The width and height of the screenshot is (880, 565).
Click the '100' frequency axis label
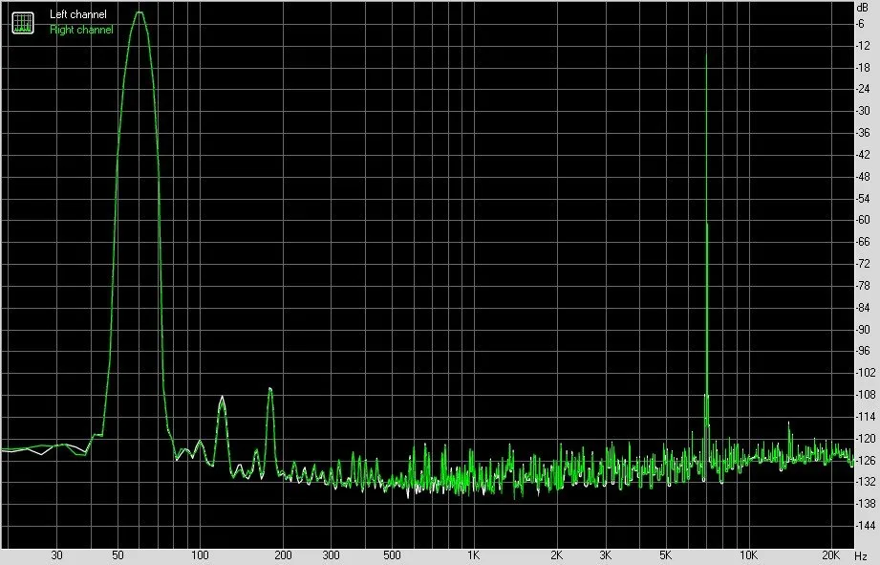pos(200,555)
